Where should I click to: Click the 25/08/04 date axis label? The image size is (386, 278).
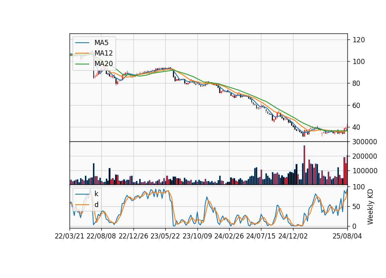347,237
